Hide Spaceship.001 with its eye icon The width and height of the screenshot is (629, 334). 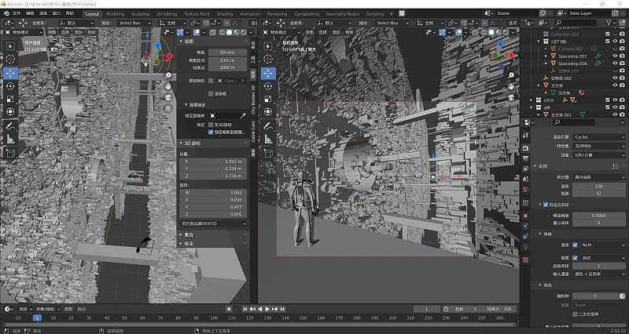(615, 56)
